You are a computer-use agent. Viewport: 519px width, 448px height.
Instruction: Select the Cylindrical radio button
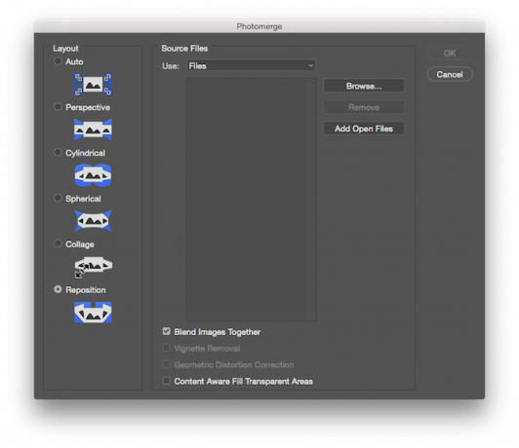coord(58,152)
